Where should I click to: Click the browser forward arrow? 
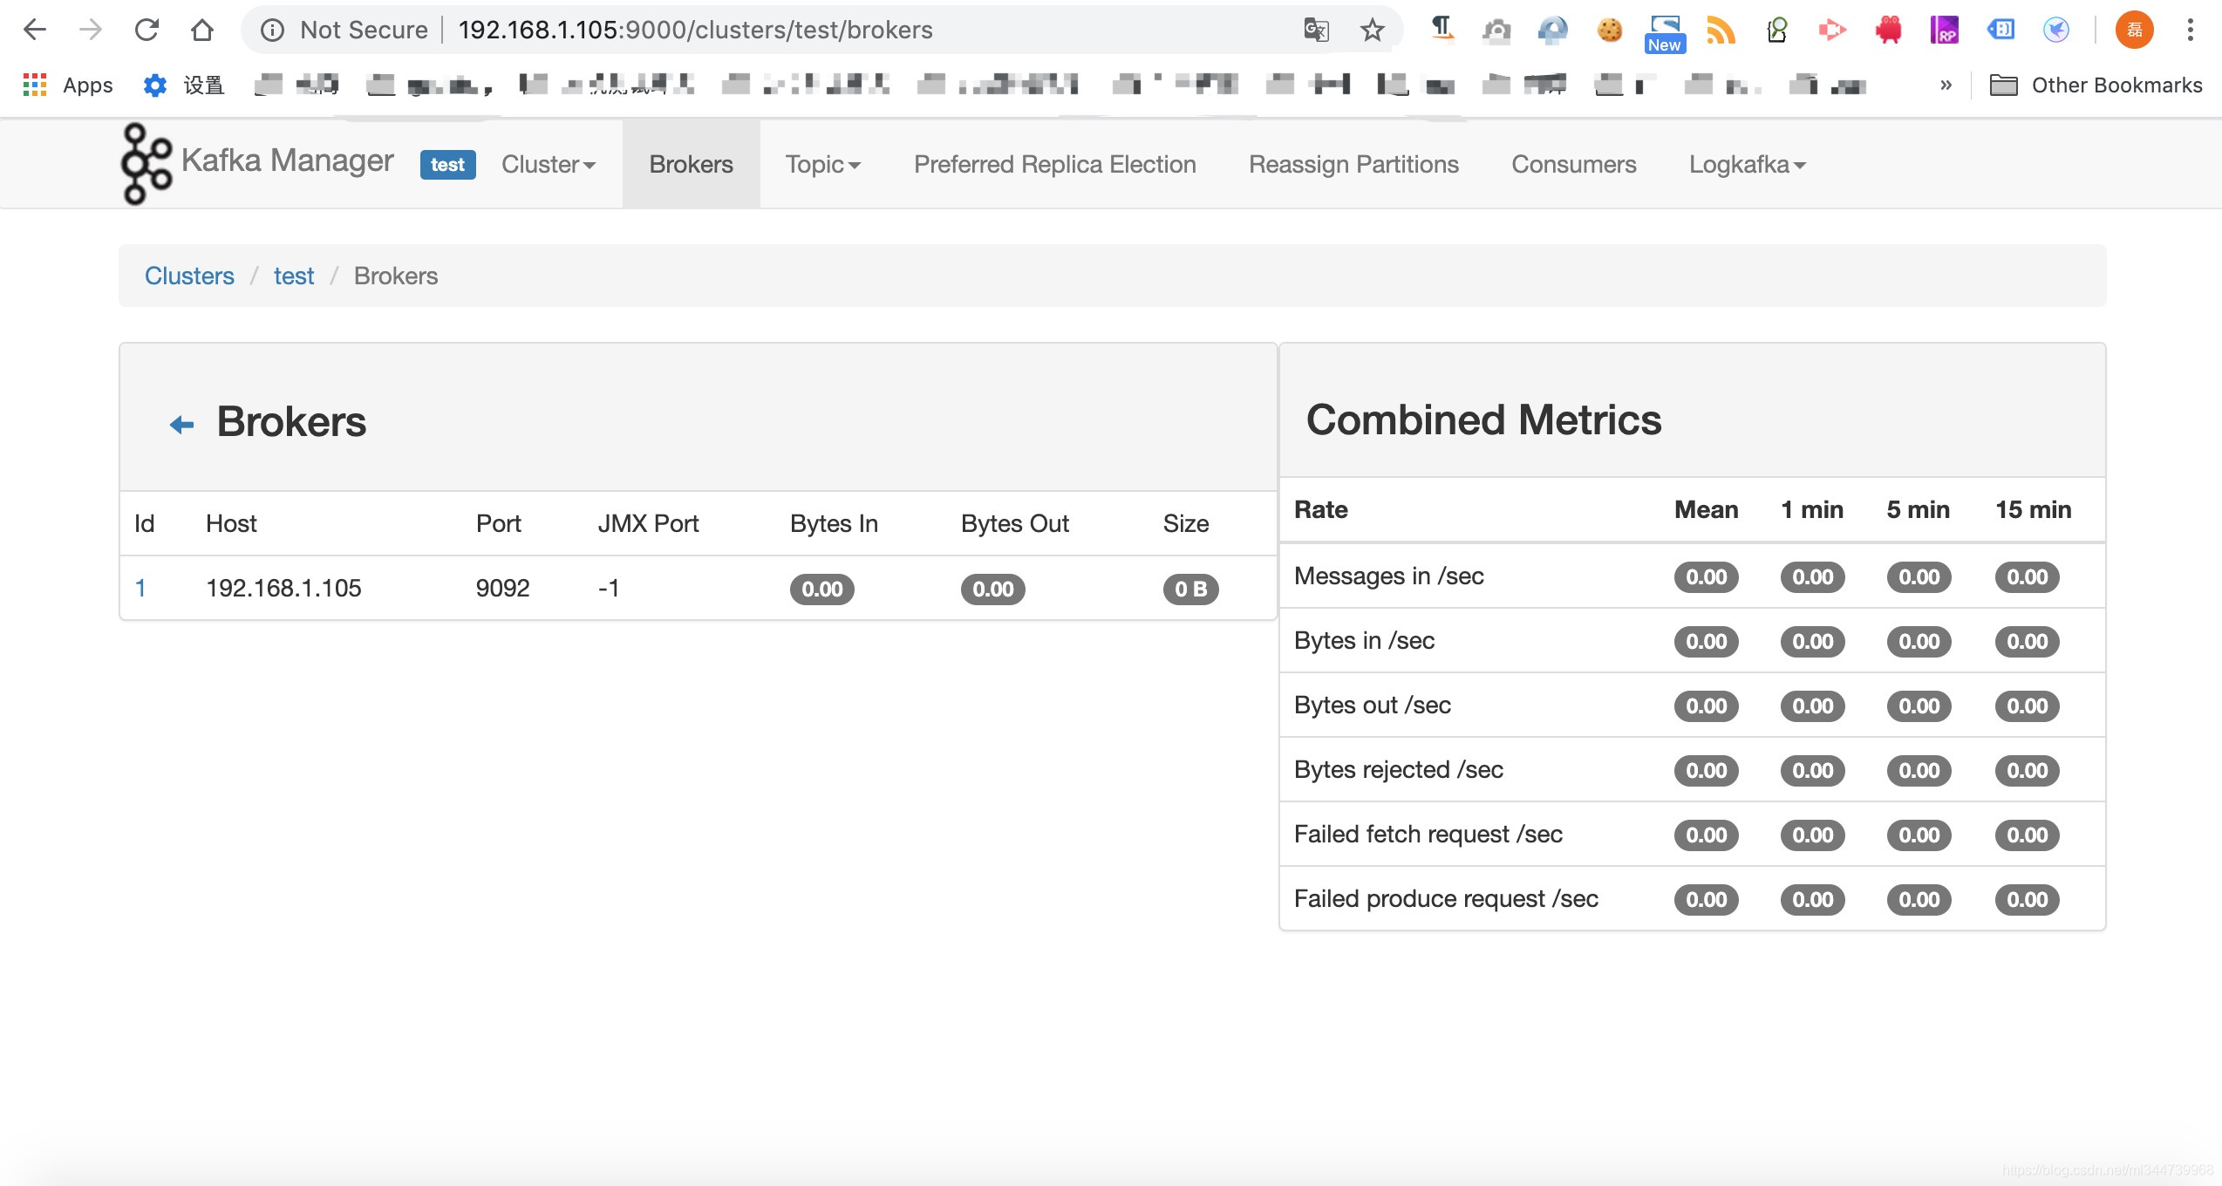[90, 30]
